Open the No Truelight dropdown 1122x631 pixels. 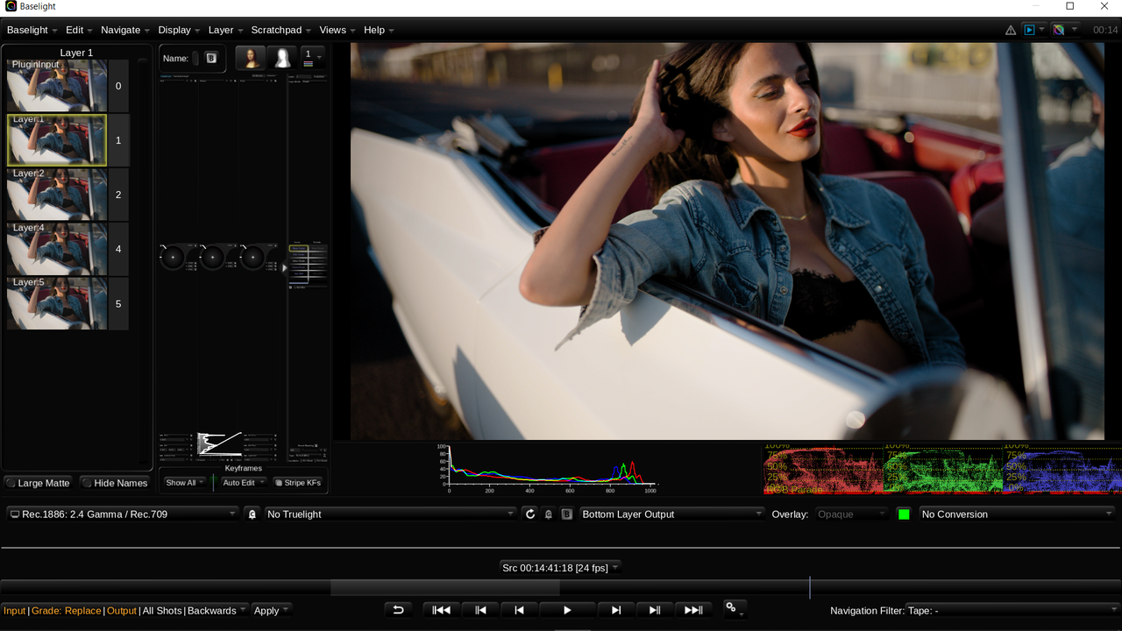coord(390,514)
